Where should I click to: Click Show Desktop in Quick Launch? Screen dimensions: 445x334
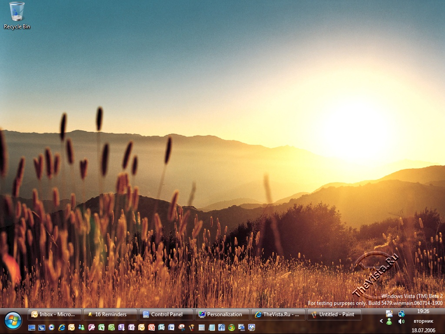pos(32,327)
